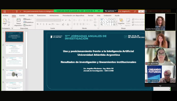Expand the Sección dropdown
The width and height of the screenshot is (177, 101).
click(x=28, y=25)
